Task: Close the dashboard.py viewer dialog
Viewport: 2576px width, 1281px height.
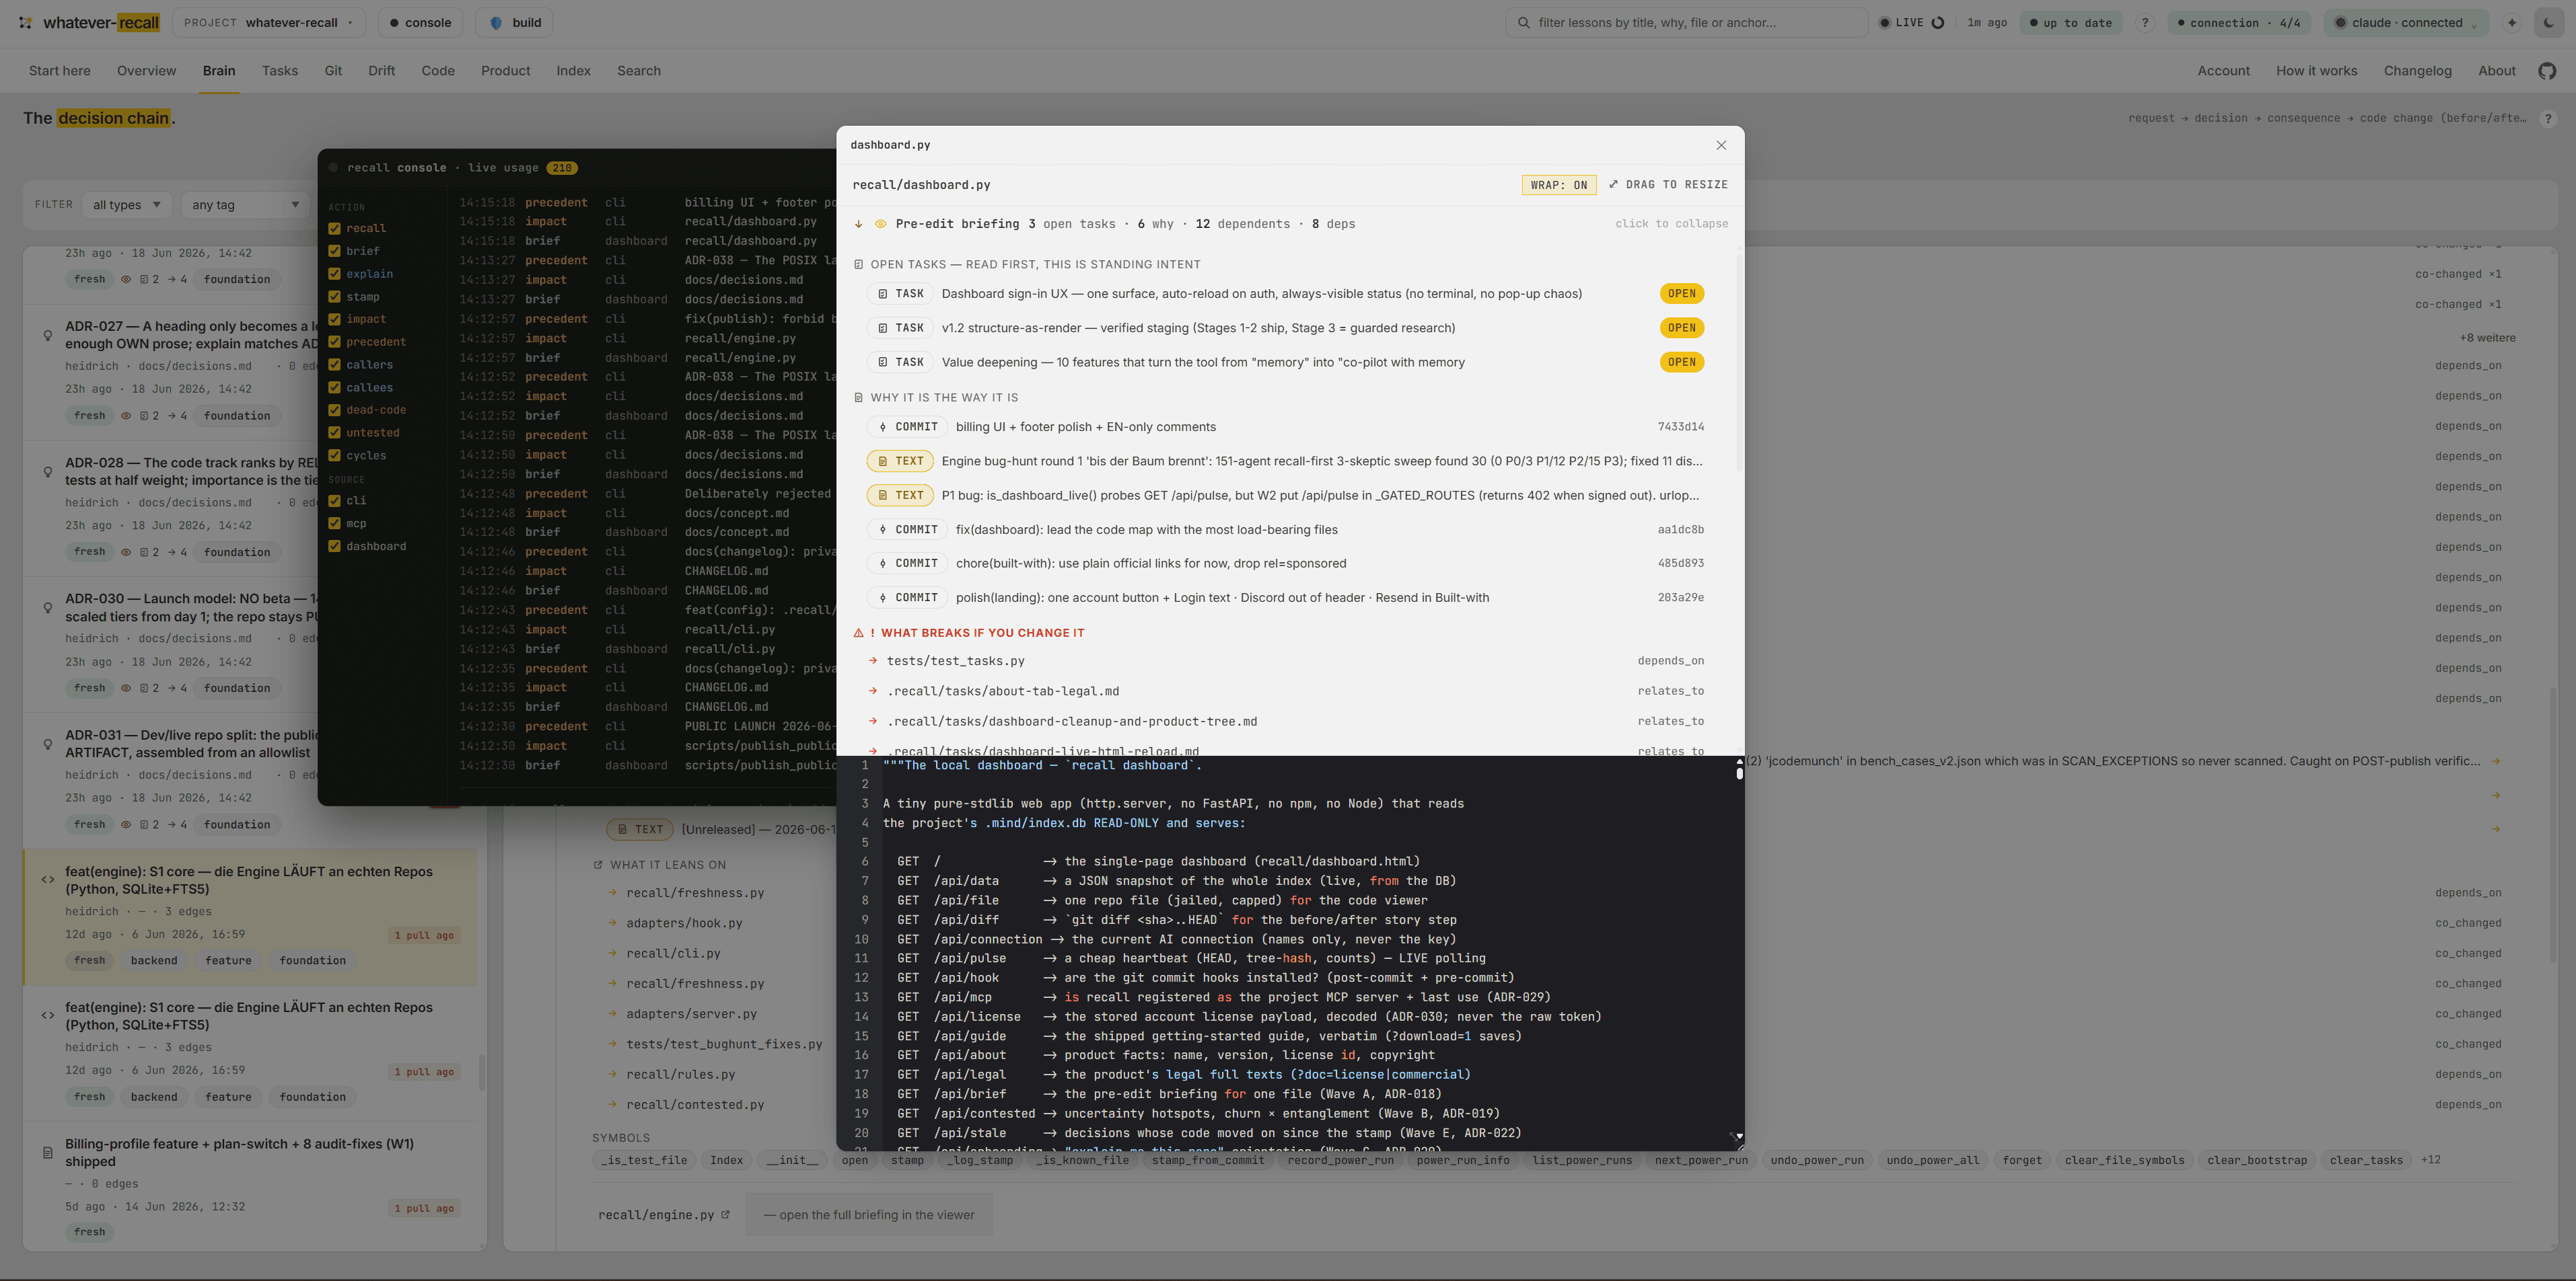Action: click(1721, 145)
